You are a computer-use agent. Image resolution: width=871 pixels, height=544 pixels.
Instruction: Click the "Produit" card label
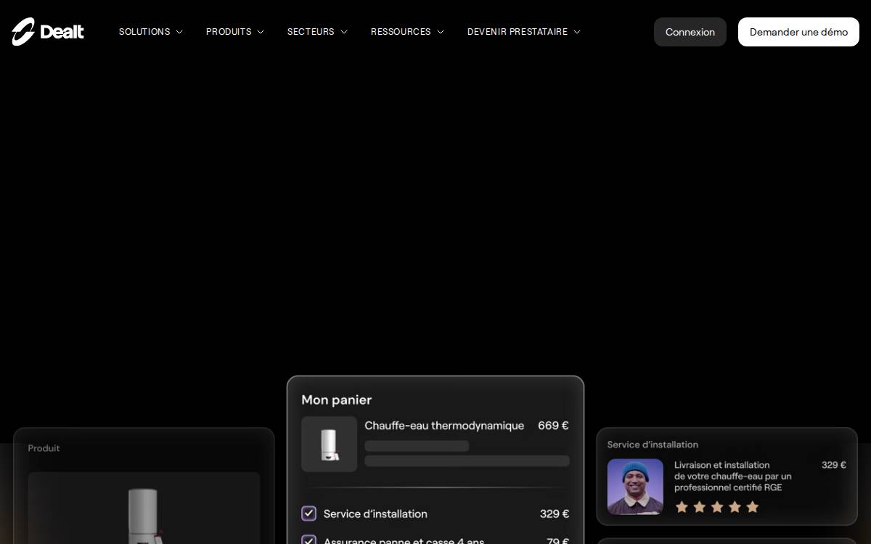44,448
